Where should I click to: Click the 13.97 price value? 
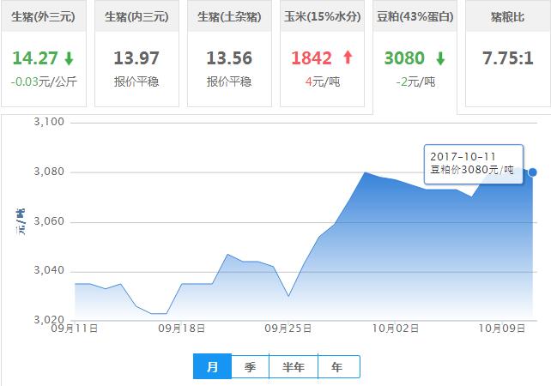tap(136, 58)
